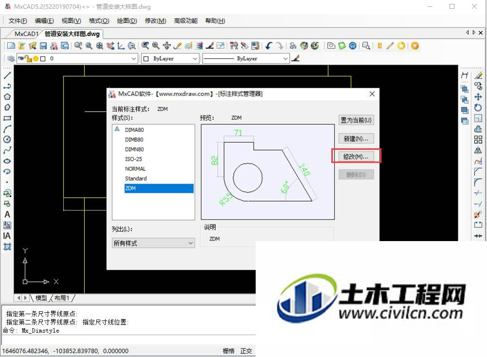Open the 修改(M) menu
The height and width of the screenshot is (357, 487).
tap(155, 21)
